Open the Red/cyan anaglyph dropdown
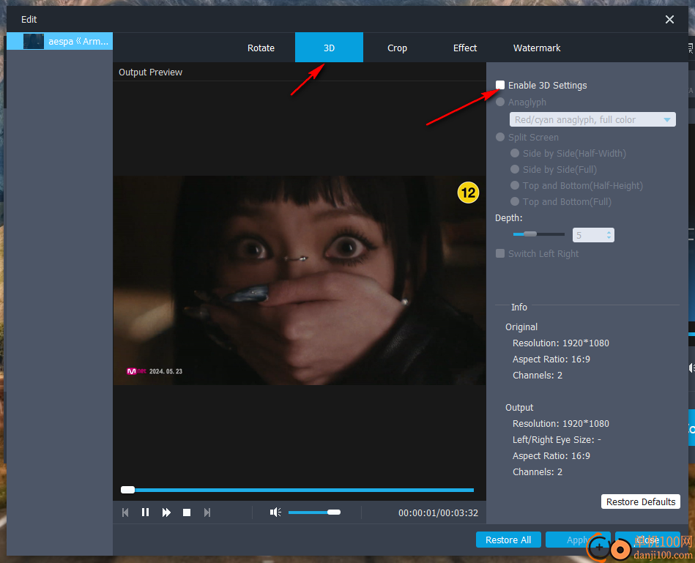 coord(592,119)
